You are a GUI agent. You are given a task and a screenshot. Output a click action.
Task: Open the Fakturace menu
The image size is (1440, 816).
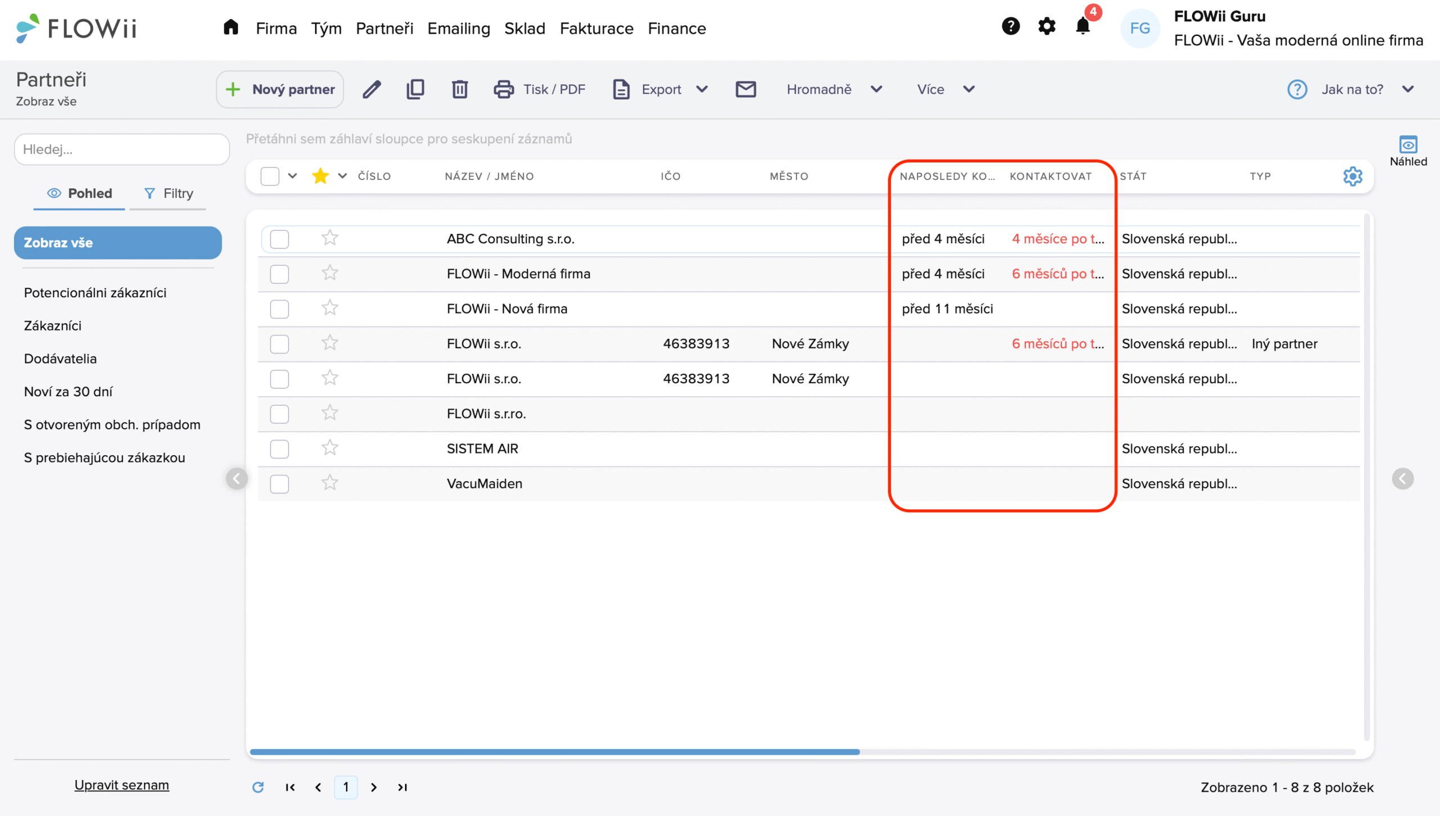pos(596,28)
